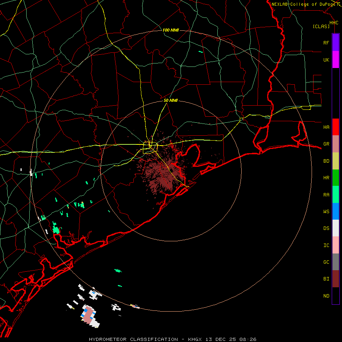The width and height of the screenshot is (342, 342).
Task: Click the HHC product label
Action: coord(334,23)
